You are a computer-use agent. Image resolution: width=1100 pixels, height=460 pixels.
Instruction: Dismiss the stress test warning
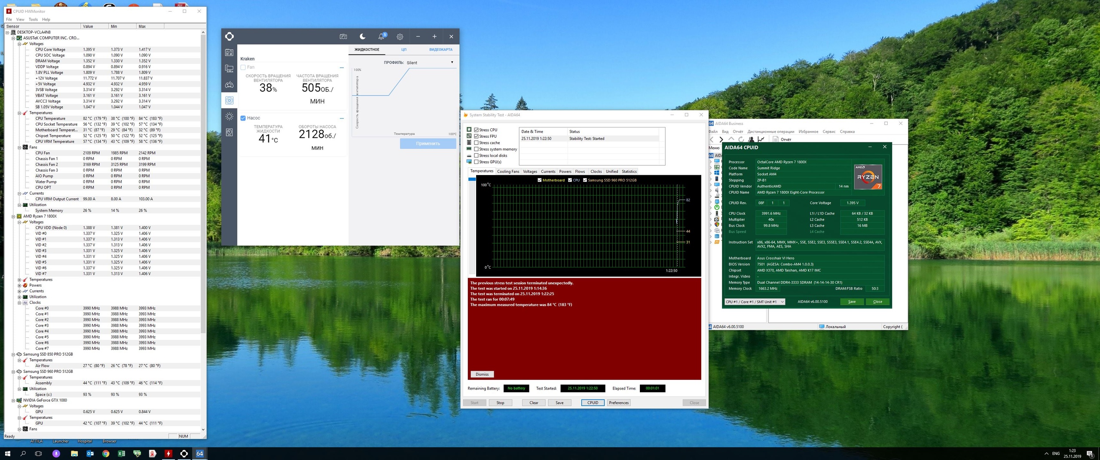[x=482, y=374]
